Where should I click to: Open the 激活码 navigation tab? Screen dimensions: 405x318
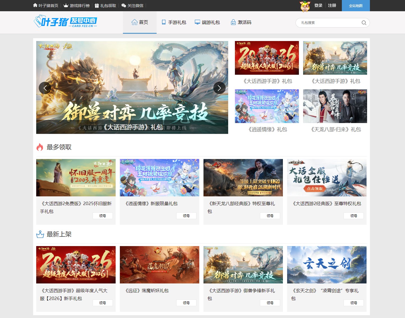click(241, 22)
